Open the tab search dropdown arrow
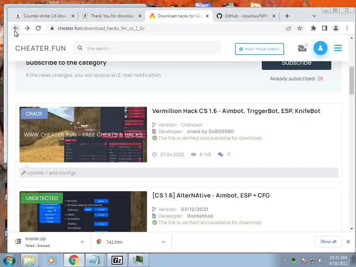Viewport: 356px width, 267px height. click(x=314, y=16)
